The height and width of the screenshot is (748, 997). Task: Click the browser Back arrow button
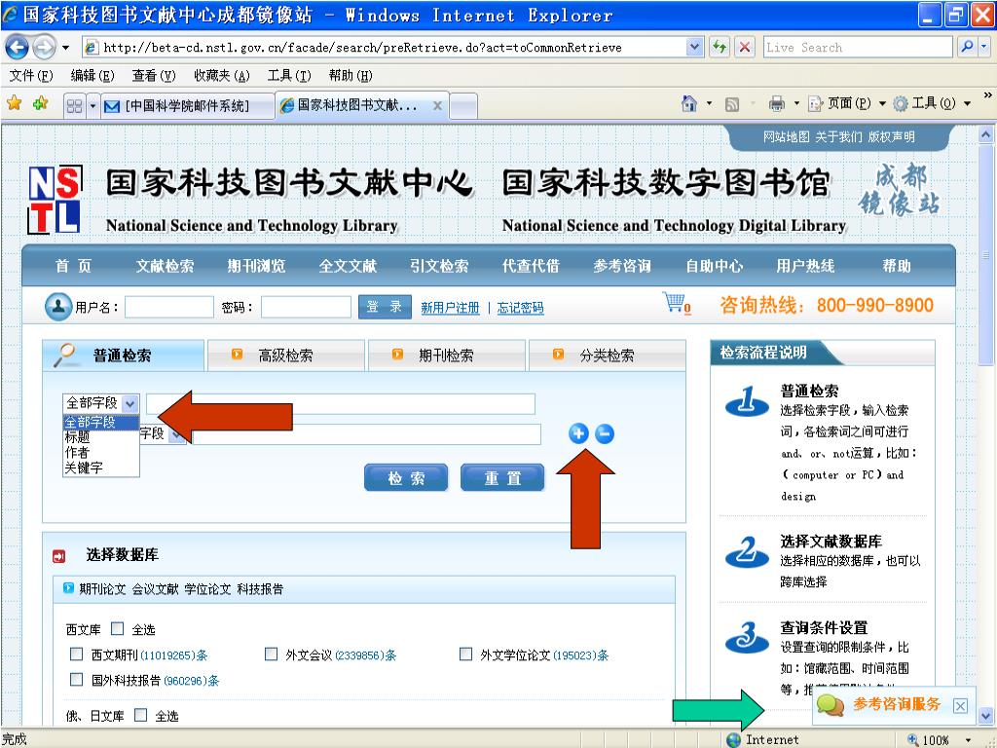(x=18, y=47)
